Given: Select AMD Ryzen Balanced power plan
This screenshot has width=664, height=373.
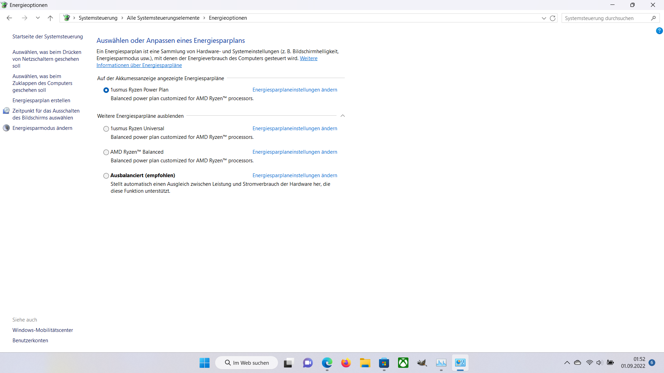Looking at the screenshot, I should [106, 152].
